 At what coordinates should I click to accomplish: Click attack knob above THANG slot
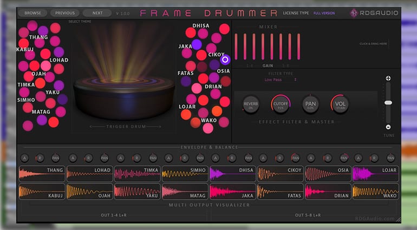tap(24, 158)
